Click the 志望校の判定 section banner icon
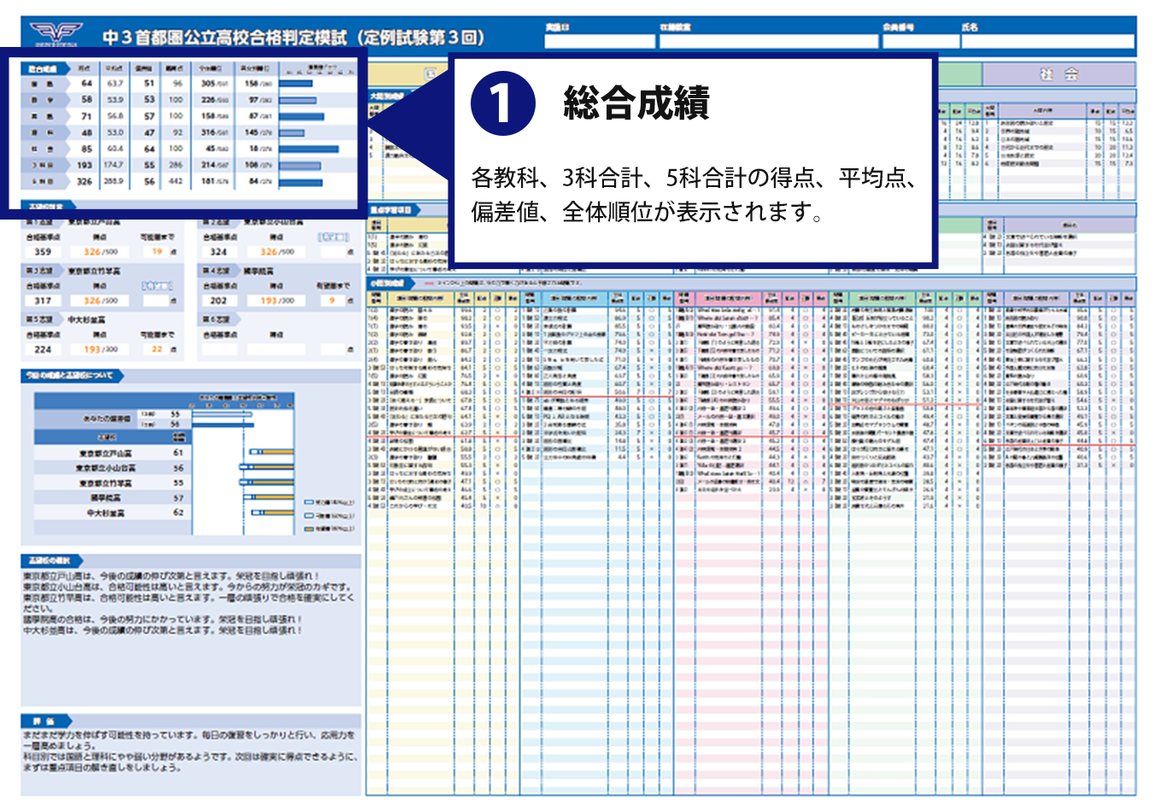This screenshot has width=1155, height=809. (x=47, y=204)
